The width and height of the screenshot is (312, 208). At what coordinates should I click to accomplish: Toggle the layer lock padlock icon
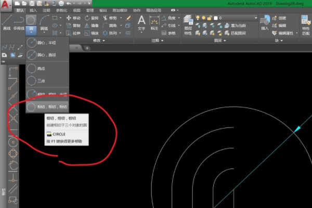coord(210,18)
